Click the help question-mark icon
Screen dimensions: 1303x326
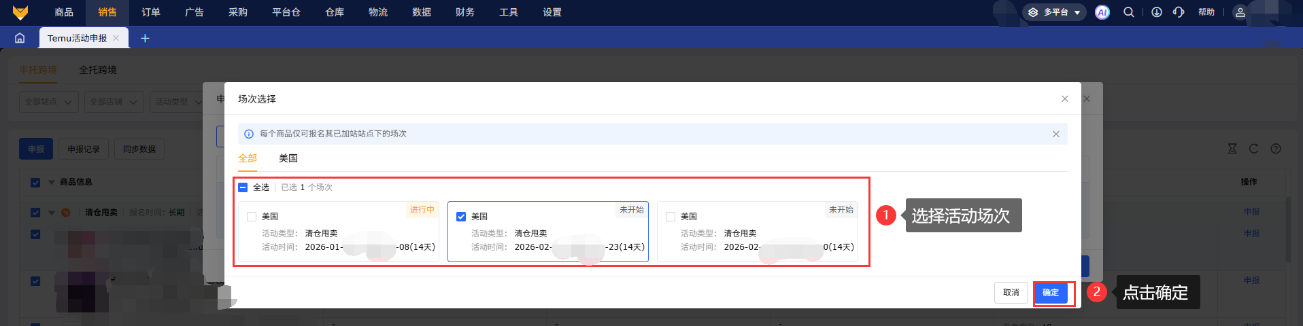click(x=1276, y=148)
